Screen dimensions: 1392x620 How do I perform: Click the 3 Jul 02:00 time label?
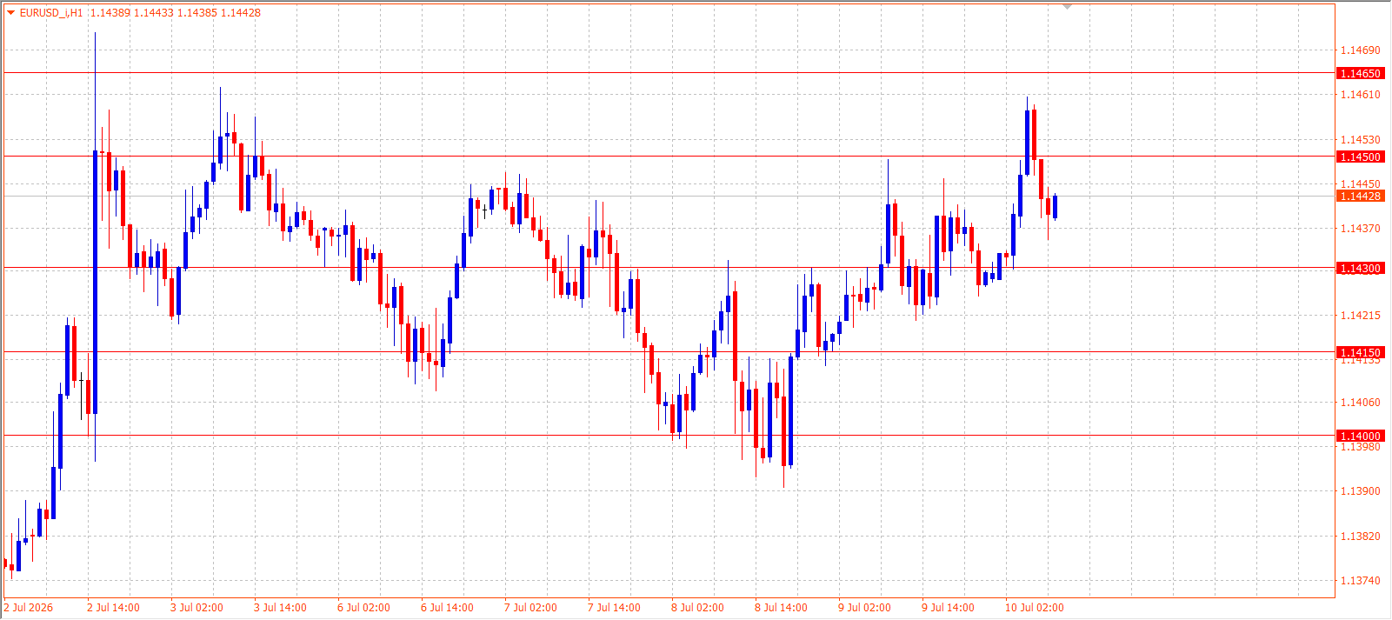coord(196,608)
